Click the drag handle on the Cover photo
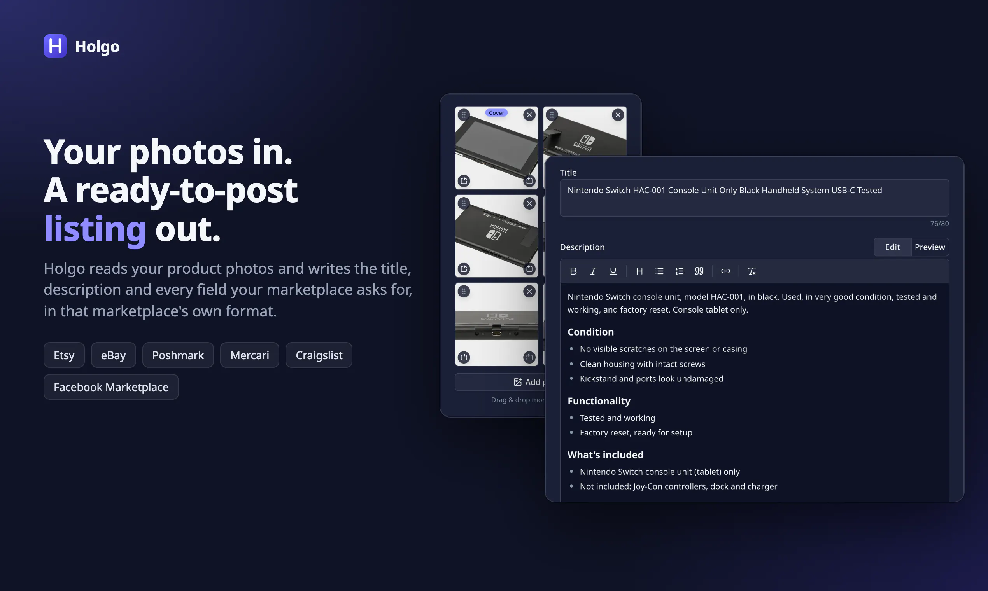 pyautogui.click(x=464, y=115)
